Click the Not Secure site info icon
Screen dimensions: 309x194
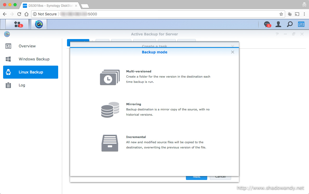tap(35, 14)
